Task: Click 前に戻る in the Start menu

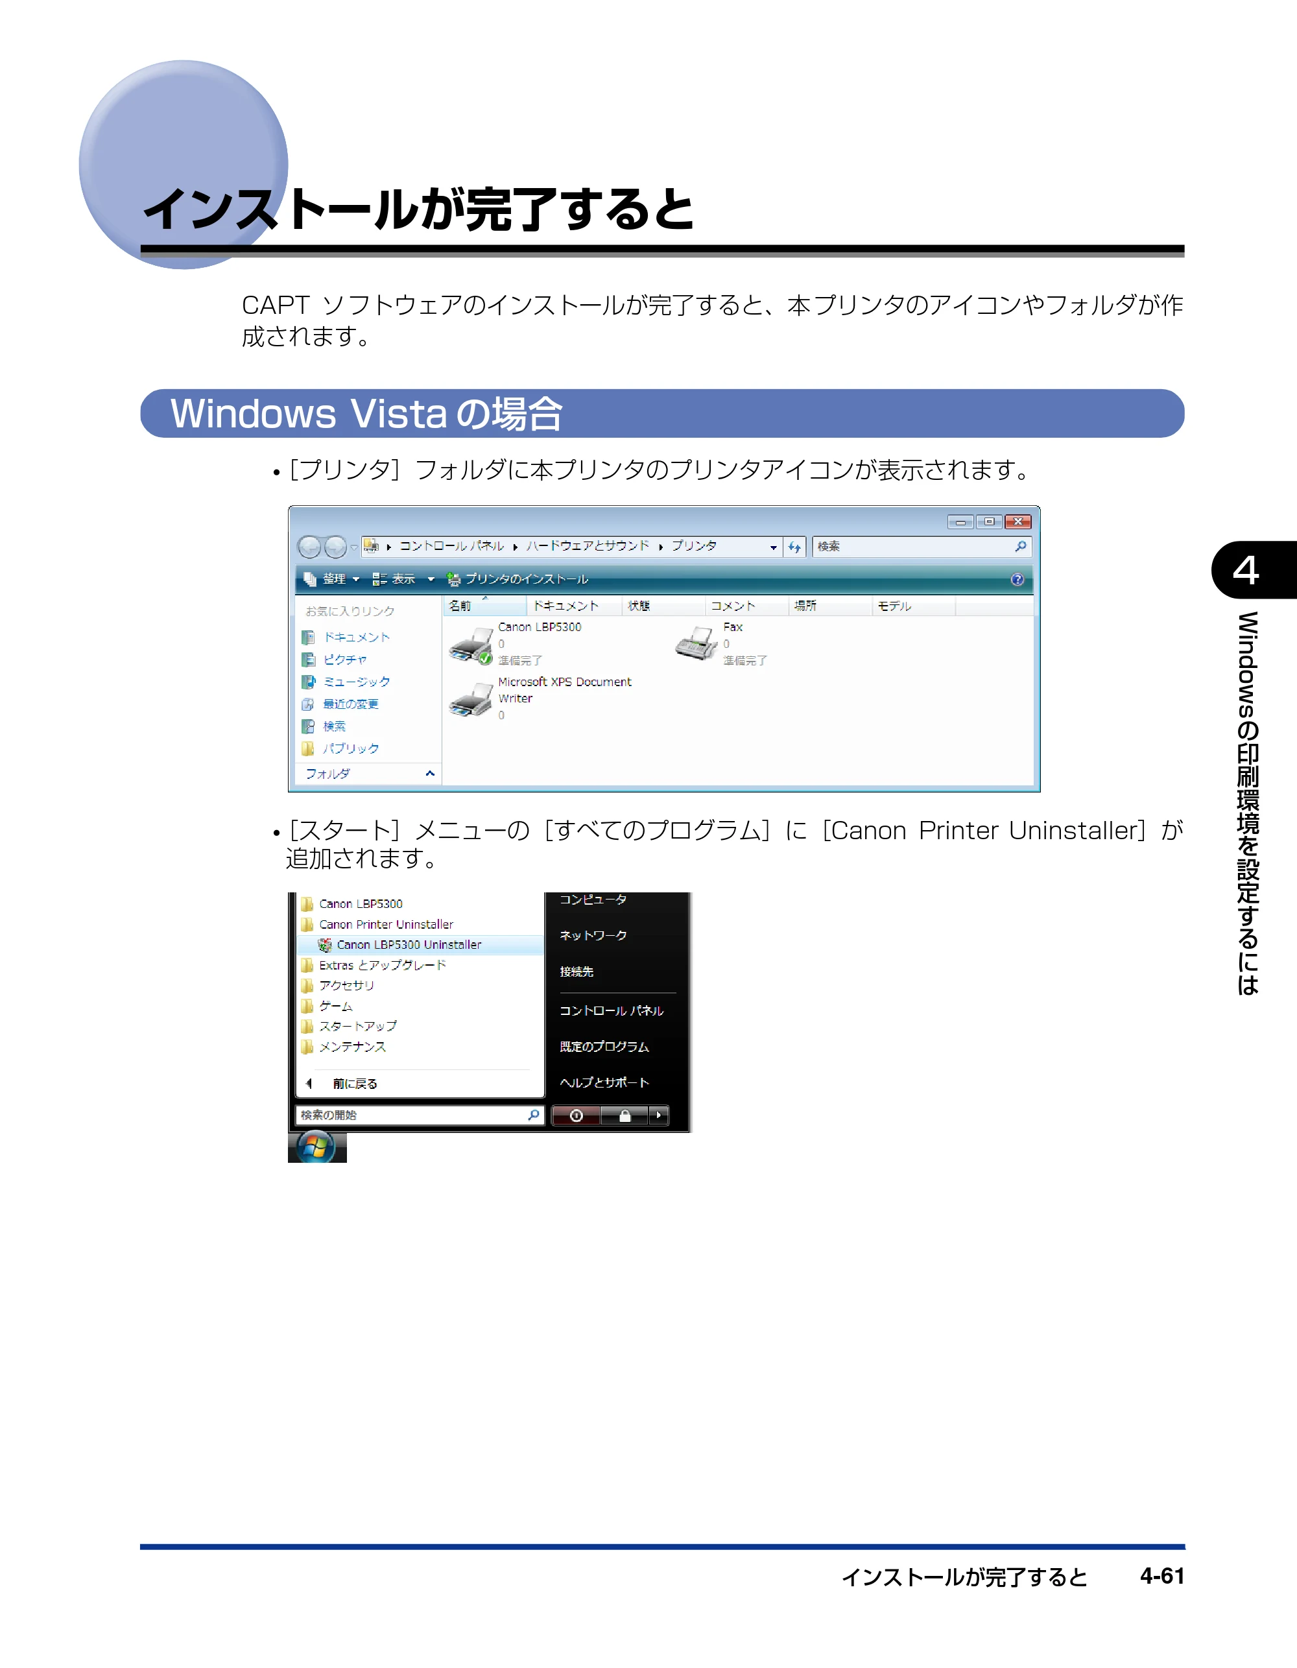Action: point(342,1084)
